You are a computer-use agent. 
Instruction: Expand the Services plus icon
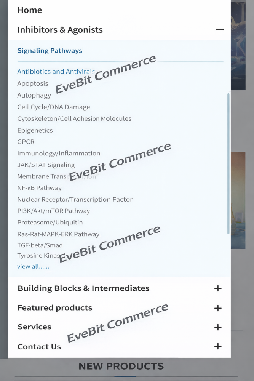pos(218,327)
